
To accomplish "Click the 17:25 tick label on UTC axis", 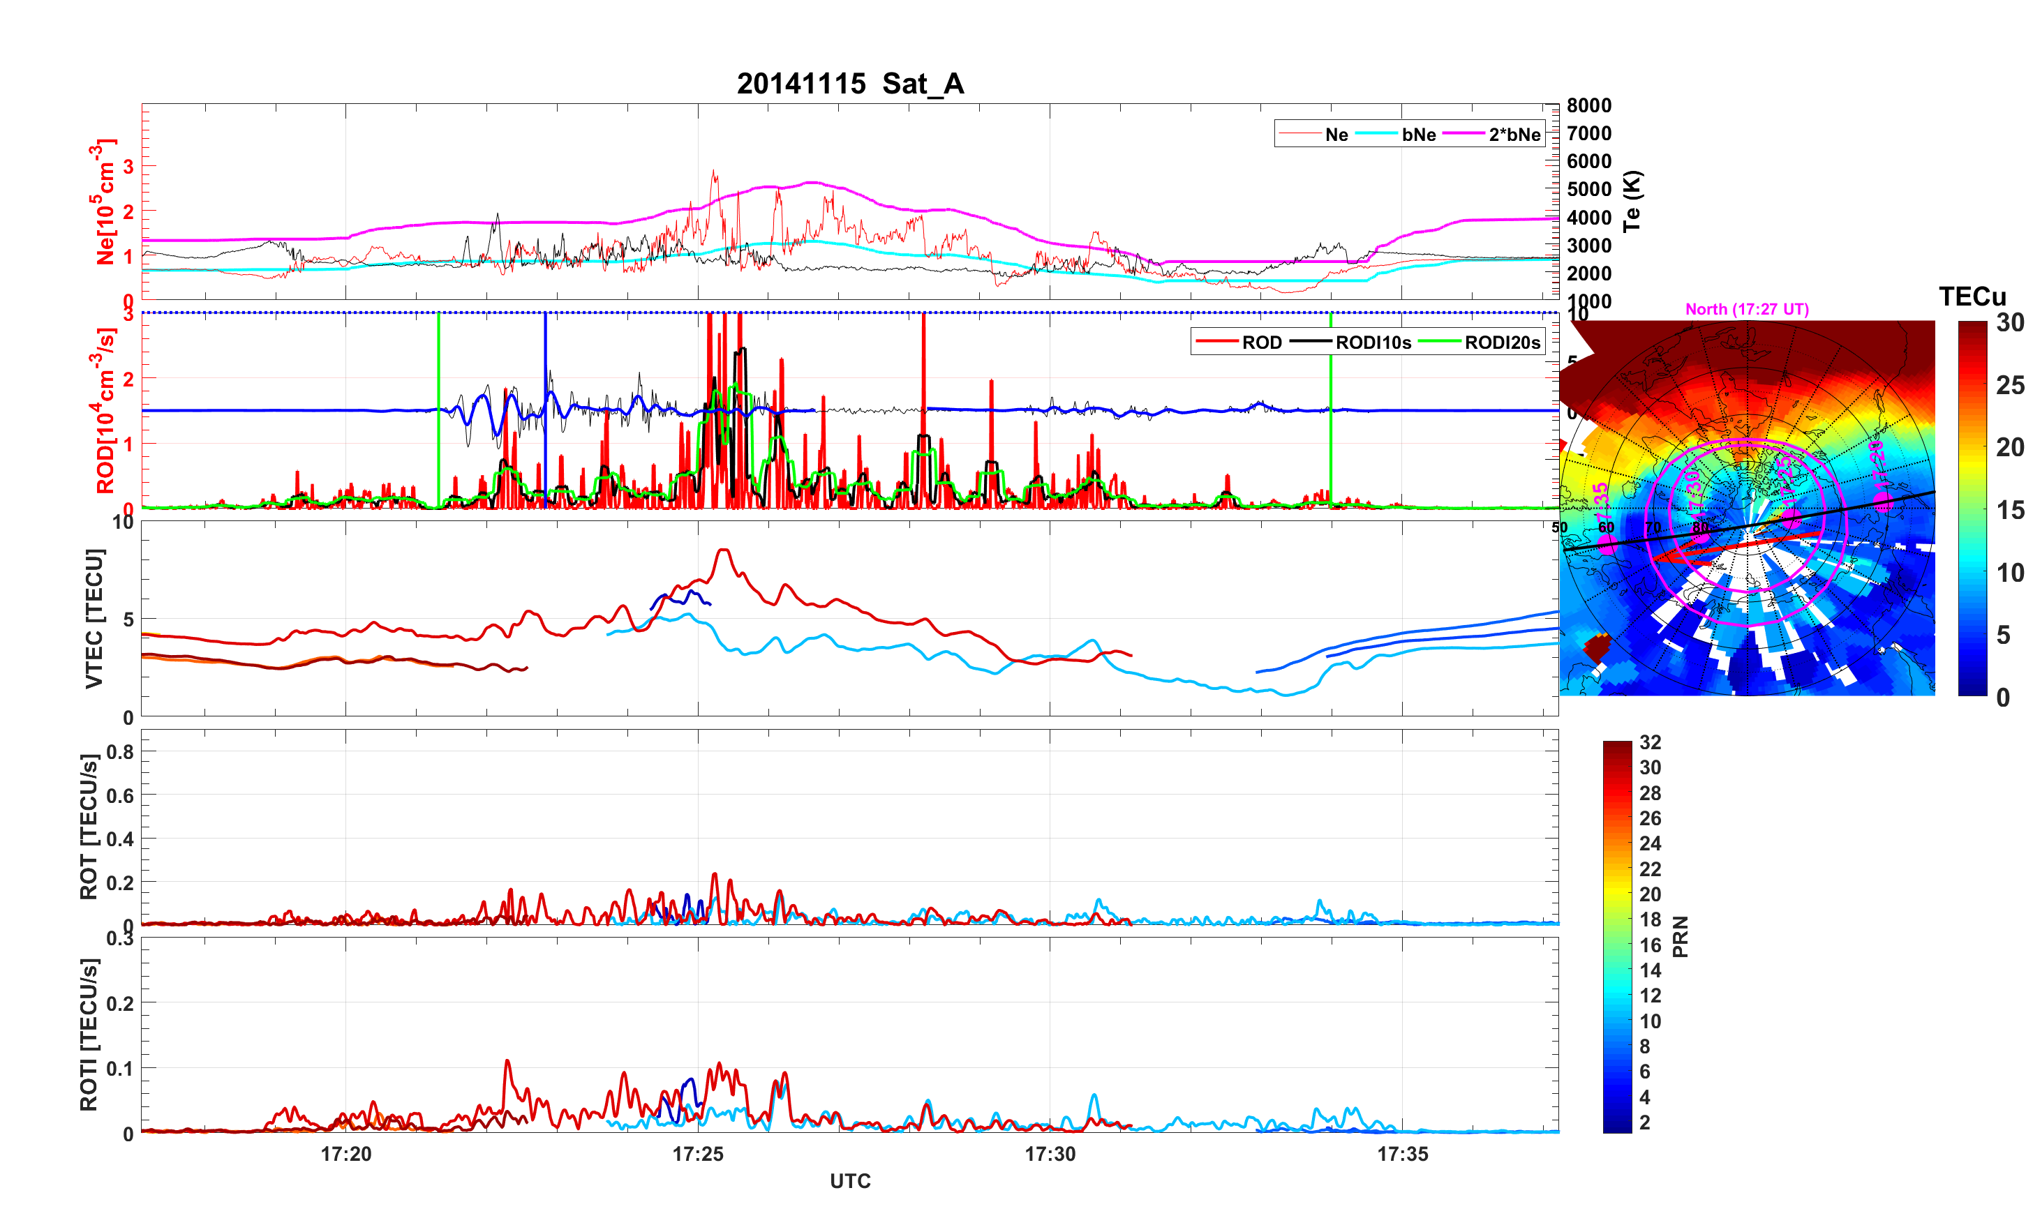I will click(x=697, y=1155).
